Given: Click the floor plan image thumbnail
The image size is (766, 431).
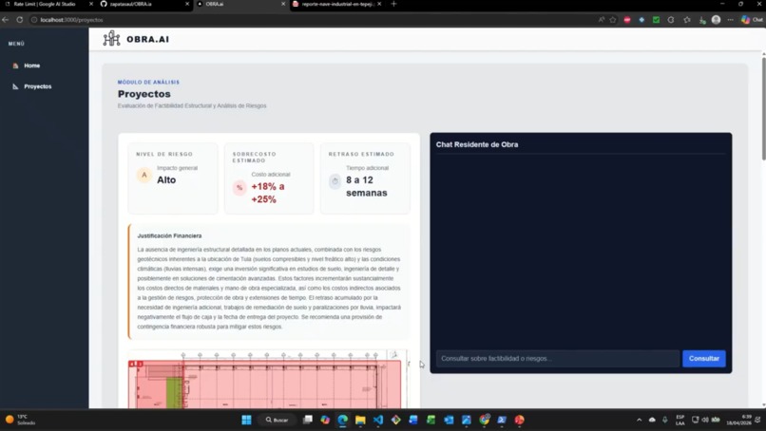Looking at the screenshot, I should [267, 379].
